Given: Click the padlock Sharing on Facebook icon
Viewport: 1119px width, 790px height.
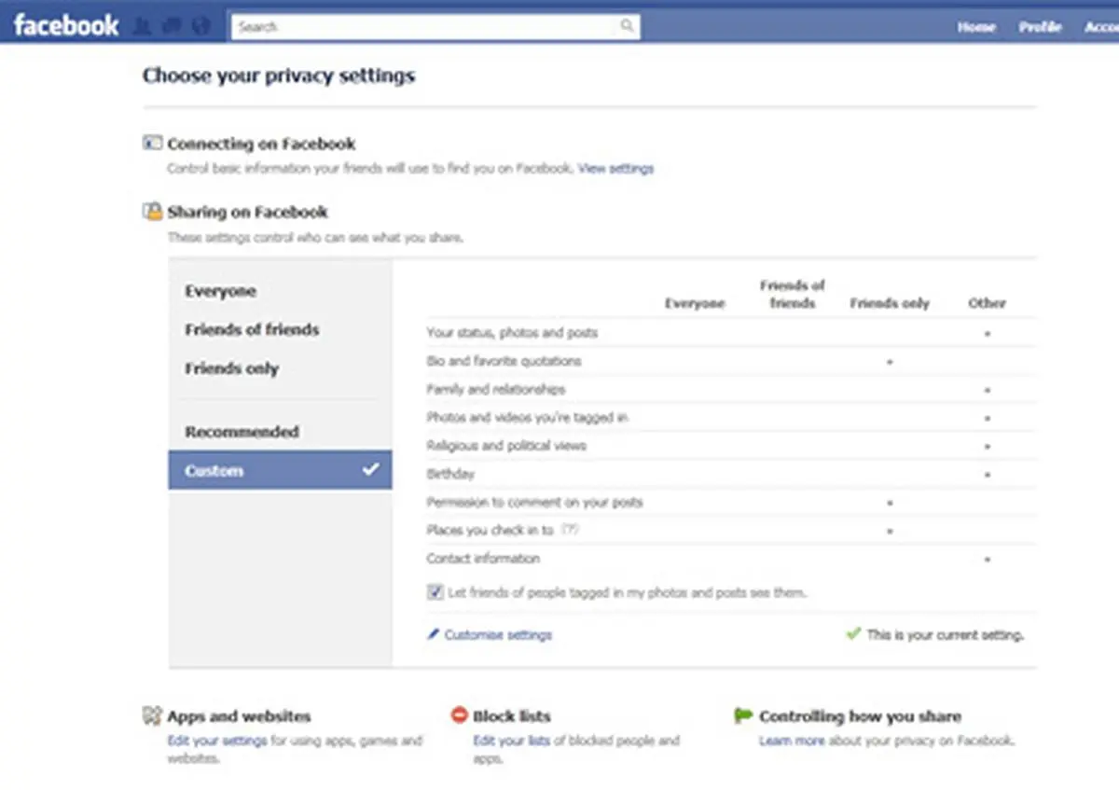Looking at the screenshot, I should (151, 211).
